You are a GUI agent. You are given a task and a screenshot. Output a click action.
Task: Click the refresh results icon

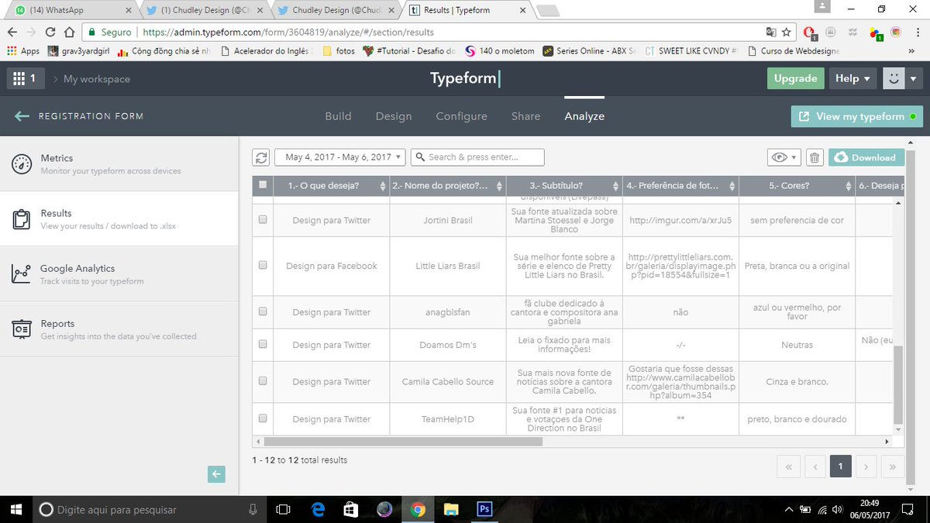pos(261,157)
